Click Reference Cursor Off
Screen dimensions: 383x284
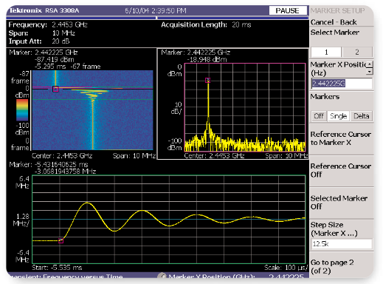tap(341, 170)
